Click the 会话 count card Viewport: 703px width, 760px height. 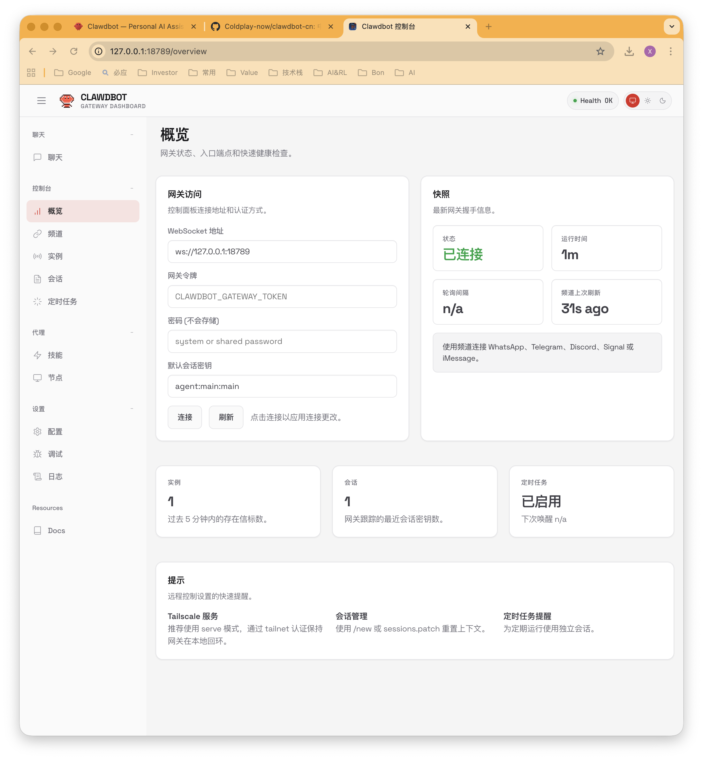click(x=415, y=501)
